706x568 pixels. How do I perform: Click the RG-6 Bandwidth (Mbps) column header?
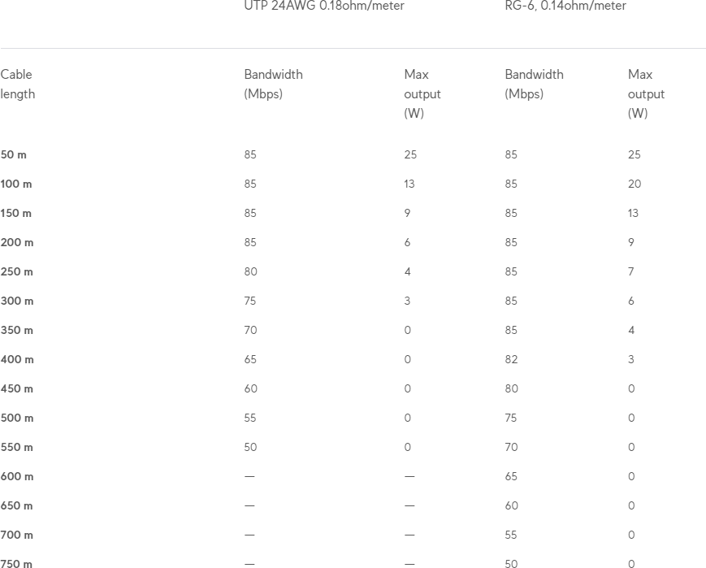point(534,85)
